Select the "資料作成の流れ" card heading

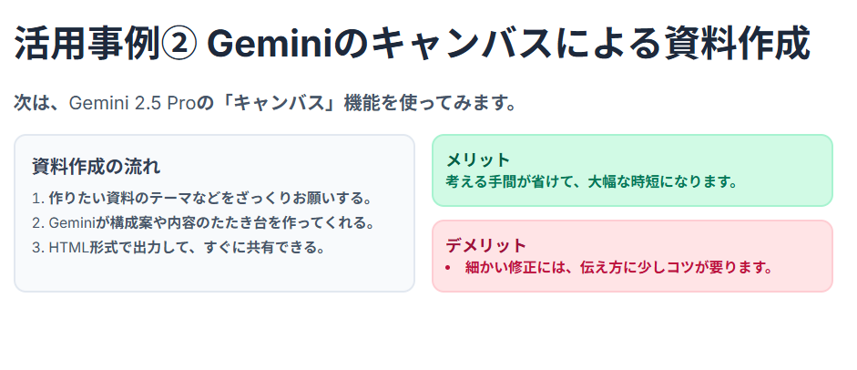[96, 167]
